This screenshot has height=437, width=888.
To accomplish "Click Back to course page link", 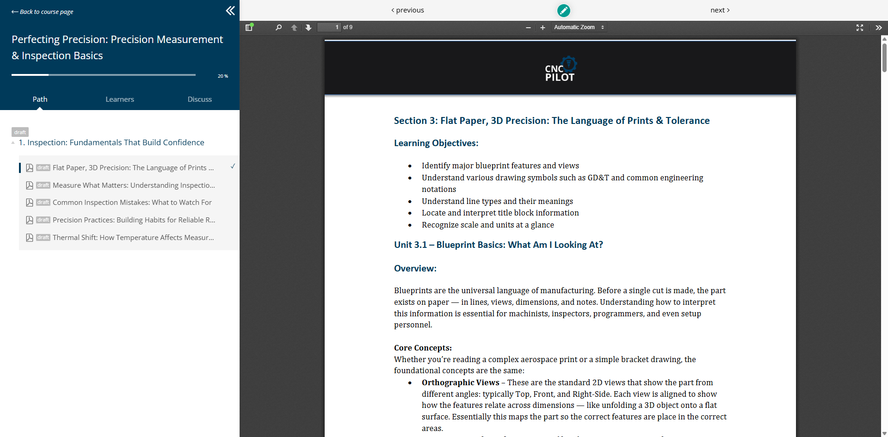I will [x=43, y=12].
